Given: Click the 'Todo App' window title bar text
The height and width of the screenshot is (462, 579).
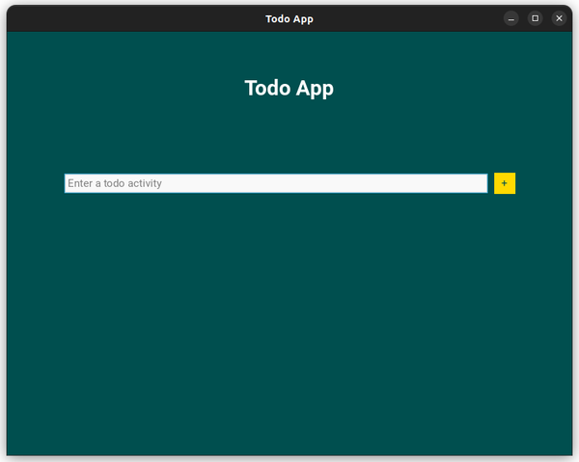Looking at the screenshot, I should pos(289,19).
